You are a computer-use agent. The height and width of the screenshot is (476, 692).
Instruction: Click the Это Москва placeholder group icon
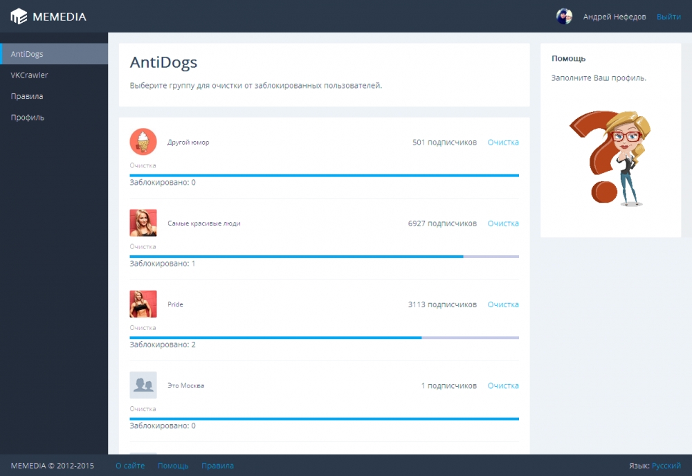click(x=143, y=385)
